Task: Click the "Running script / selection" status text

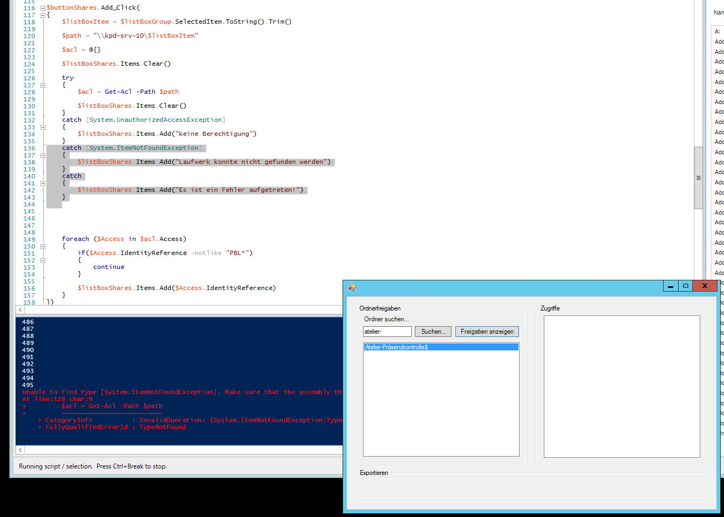Action: tap(93, 466)
